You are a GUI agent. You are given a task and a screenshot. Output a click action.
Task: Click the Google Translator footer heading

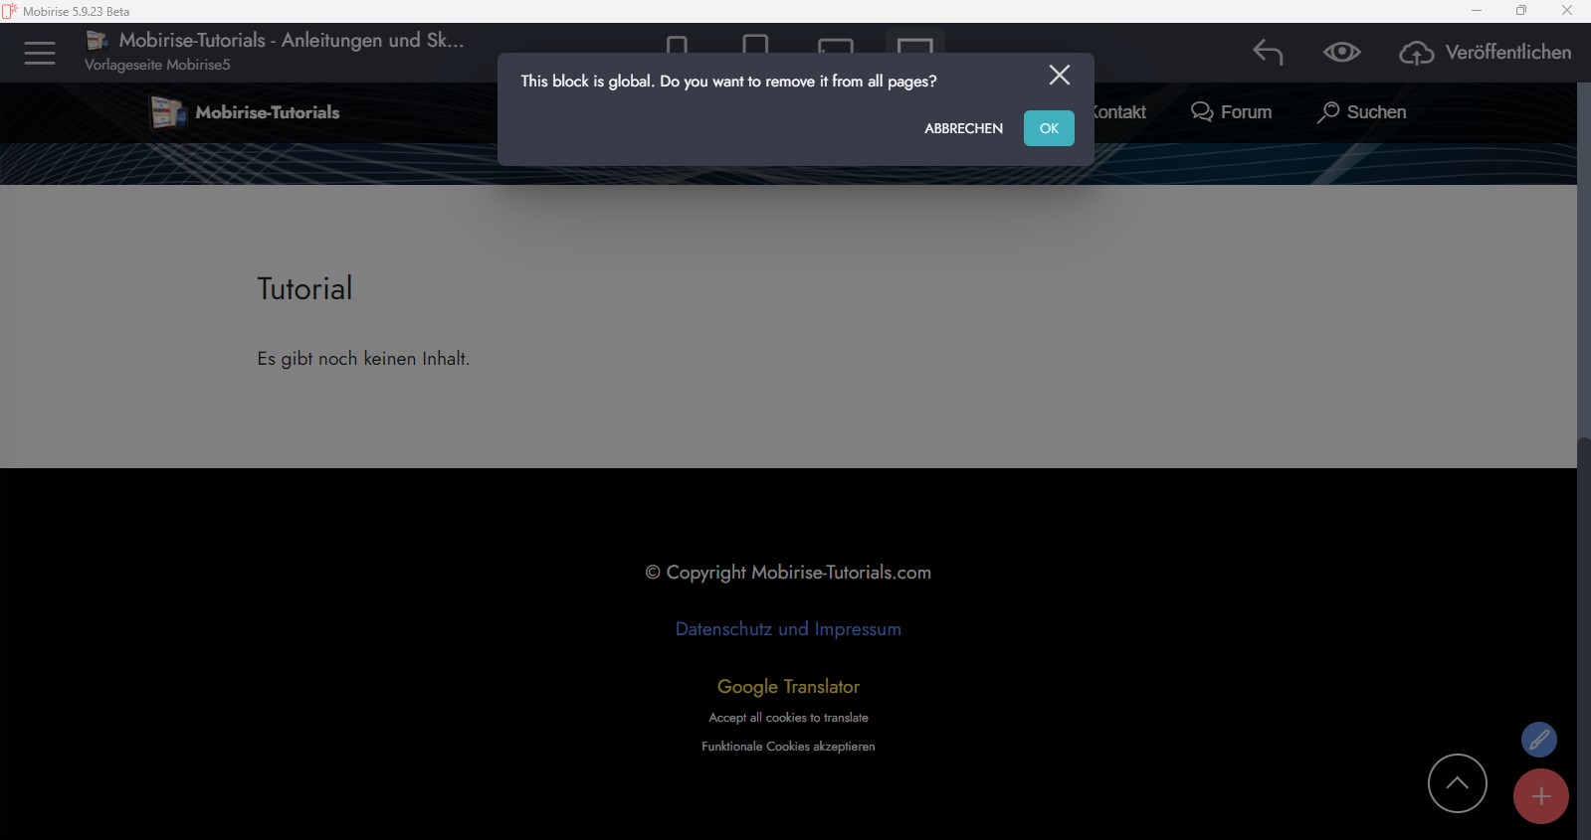(788, 687)
